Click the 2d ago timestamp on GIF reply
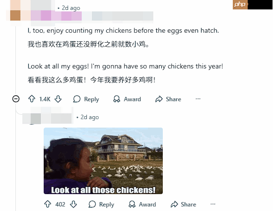 (x=90, y=117)
